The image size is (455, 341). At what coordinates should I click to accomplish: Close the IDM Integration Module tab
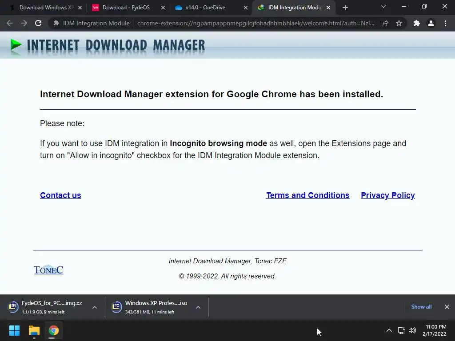click(328, 8)
